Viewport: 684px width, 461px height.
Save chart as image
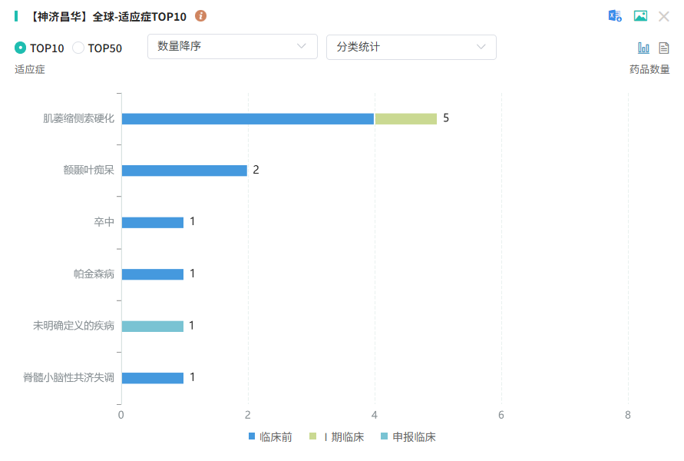point(640,16)
